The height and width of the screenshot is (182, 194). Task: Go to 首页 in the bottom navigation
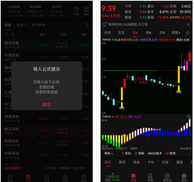tap(10, 178)
